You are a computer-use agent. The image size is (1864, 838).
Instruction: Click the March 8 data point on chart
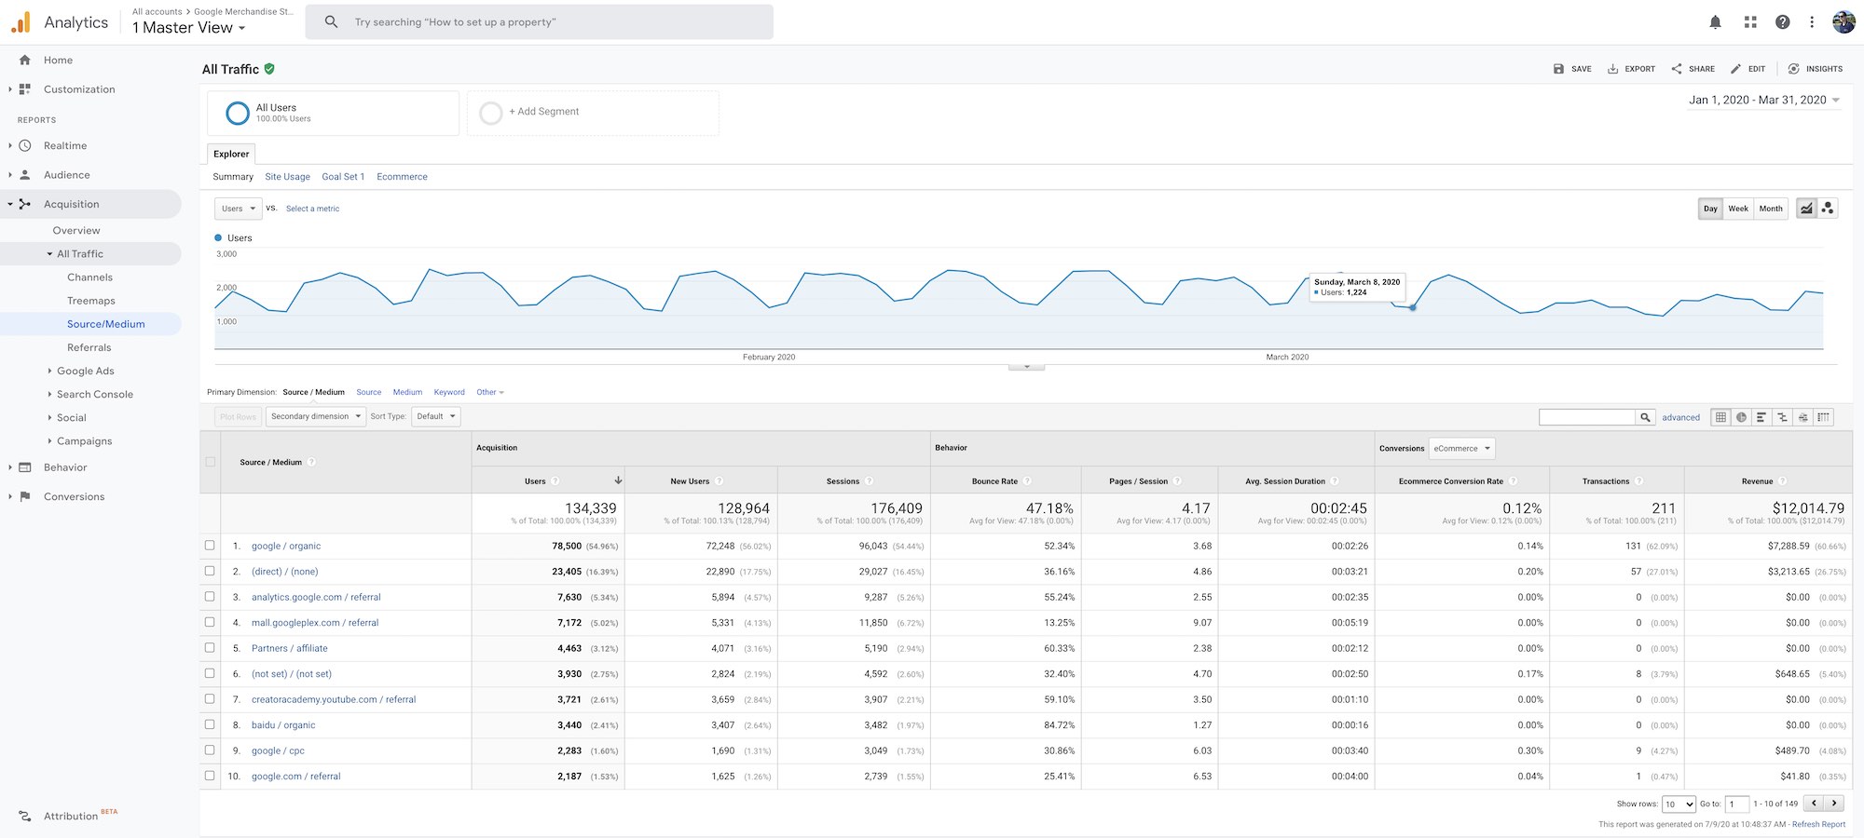click(1413, 307)
